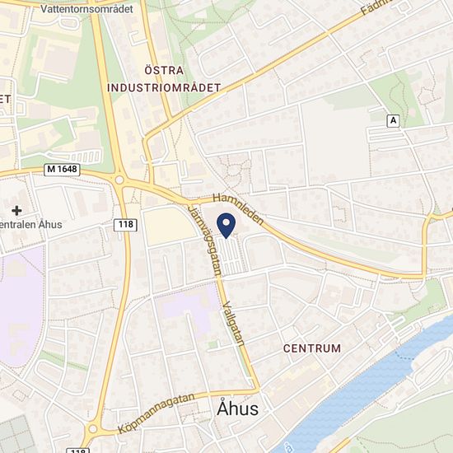The height and width of the screenshot is (453, 453).
Task: Select the Vallgatan street label
Action: point(234,324)
